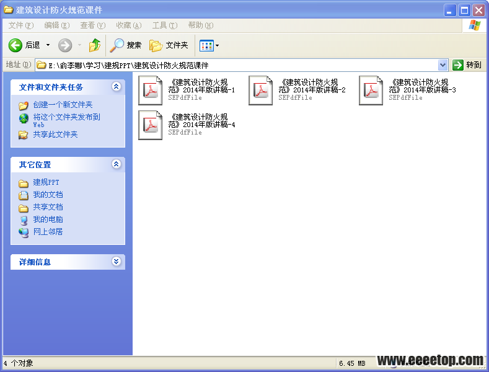Minimize the explorer window
The height and width of the screenshot is (372, 489).
(450, 11)
